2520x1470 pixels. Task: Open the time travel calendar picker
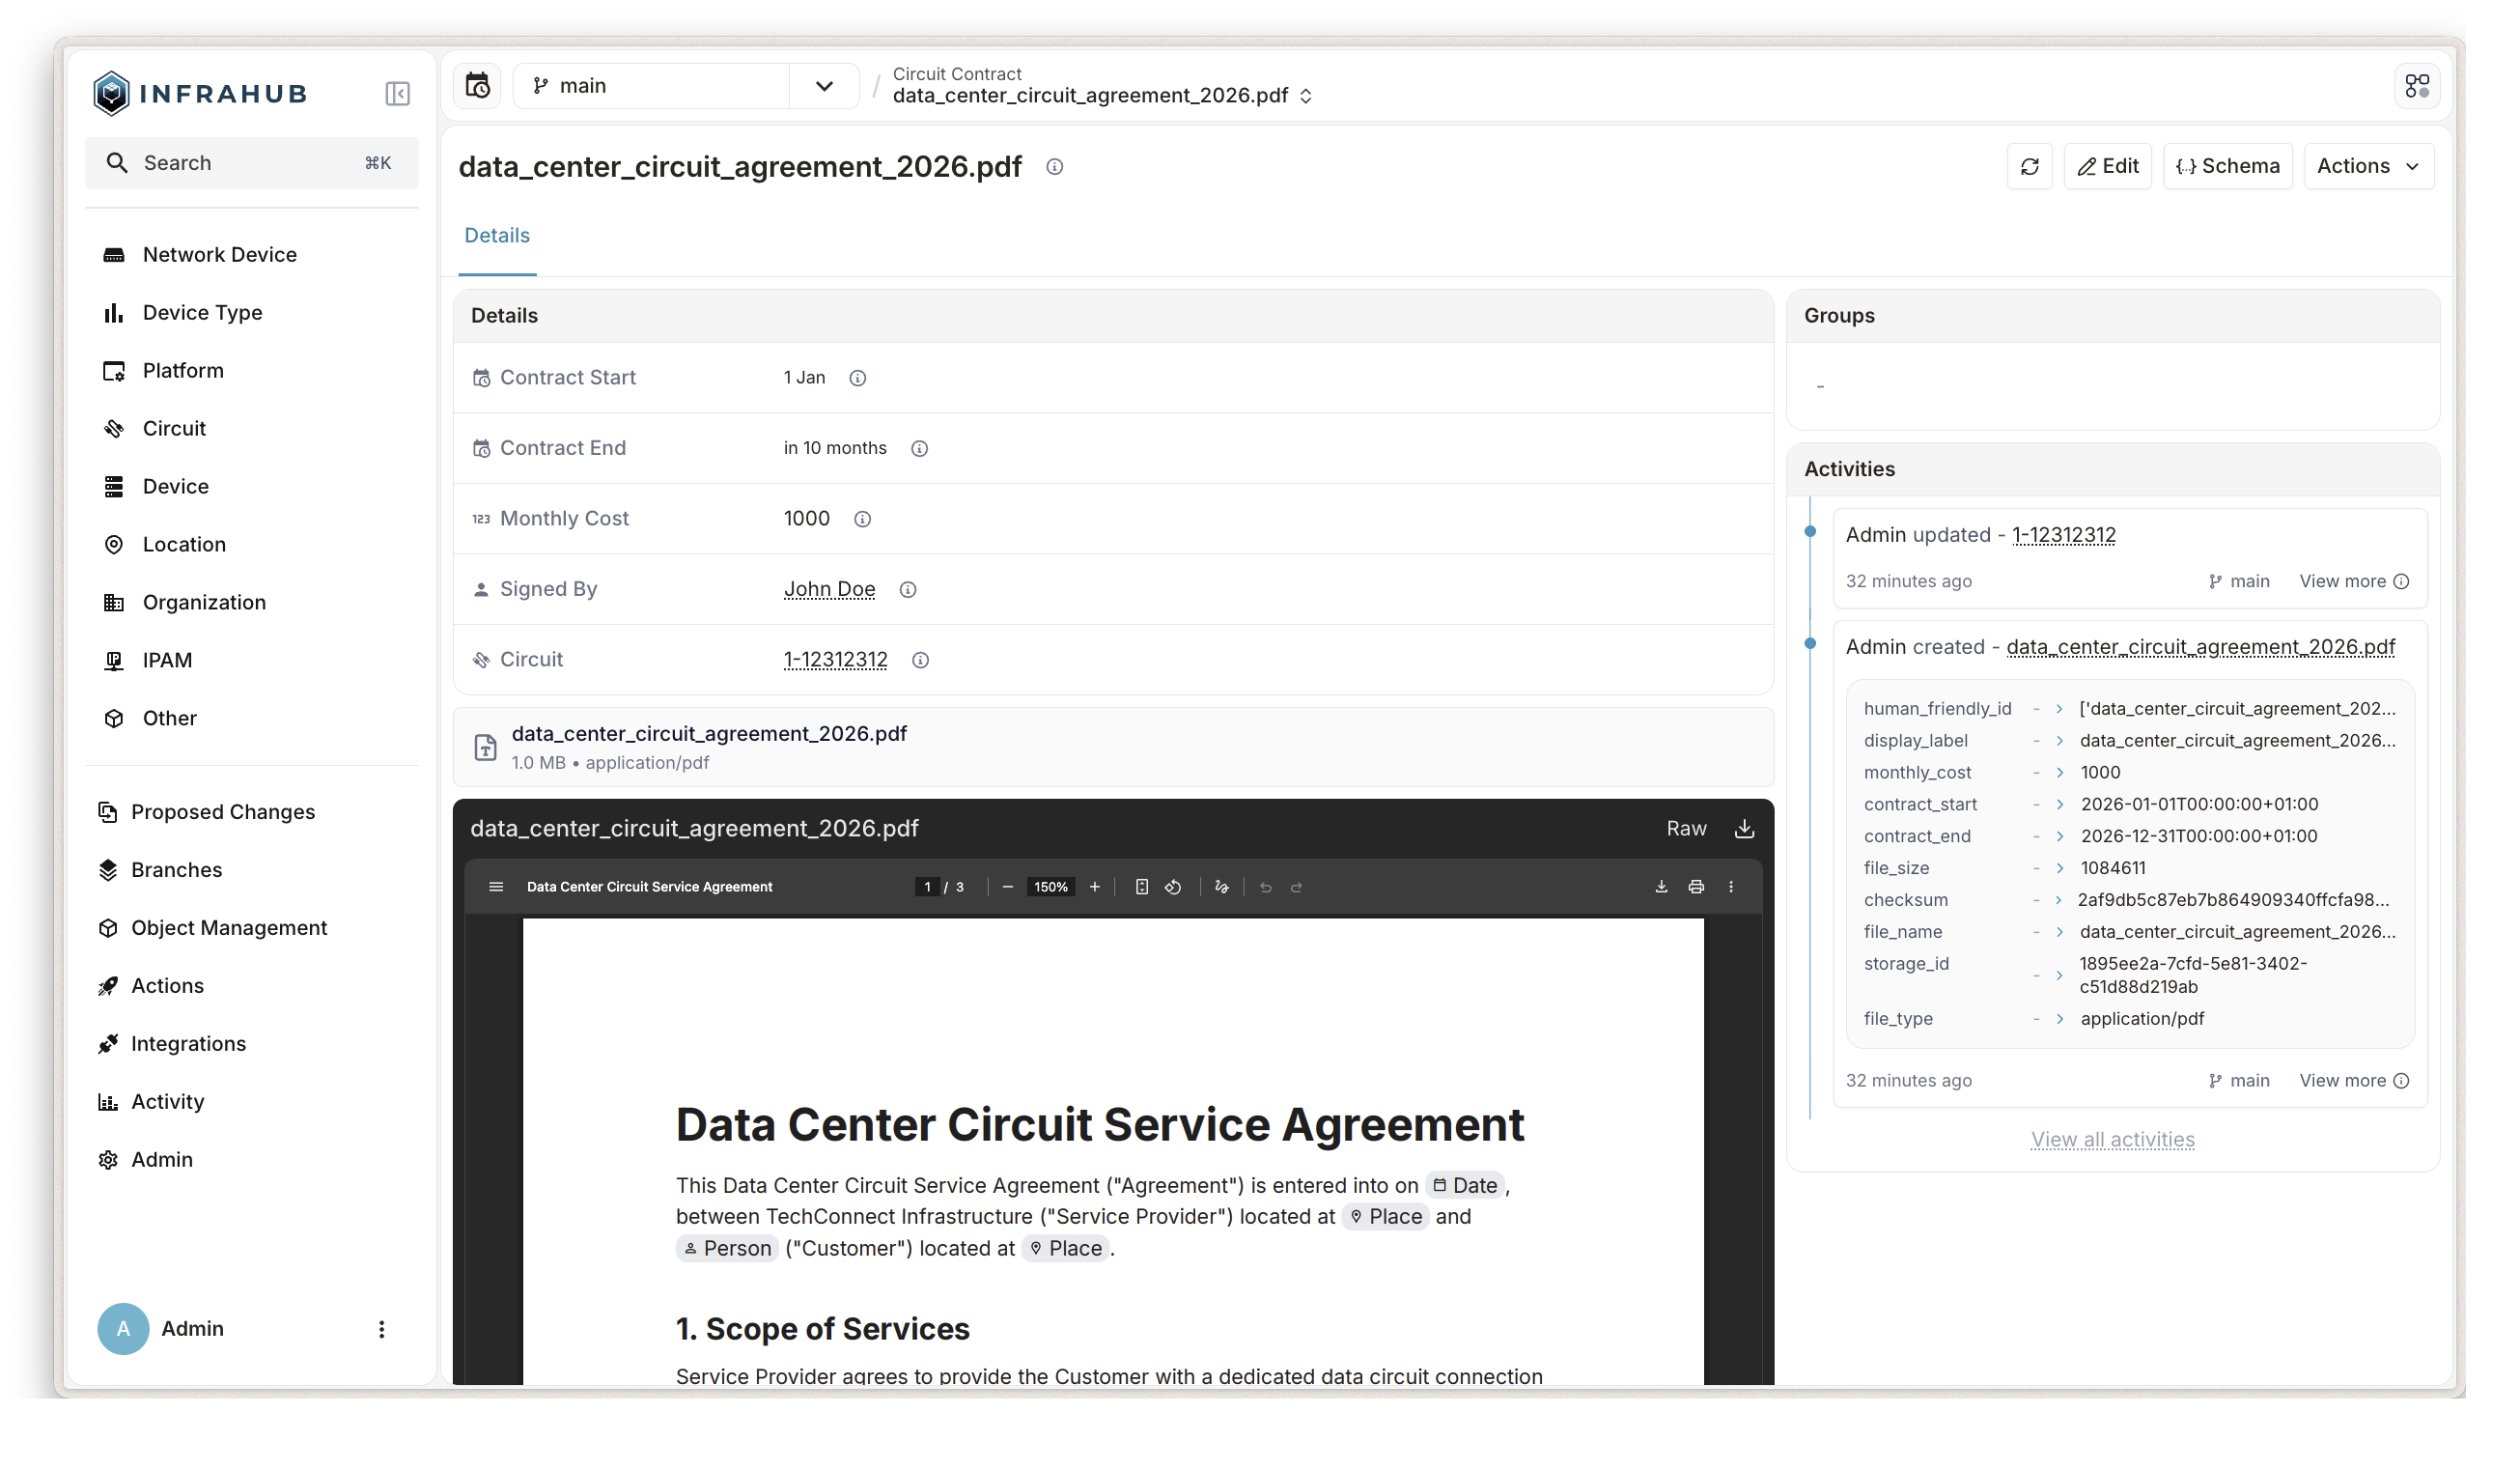(477, 86)
